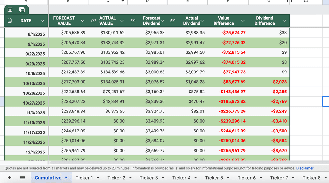
Task: Expand the FORECAST VALUE column dropdown
Action: [x=83, y=21]
